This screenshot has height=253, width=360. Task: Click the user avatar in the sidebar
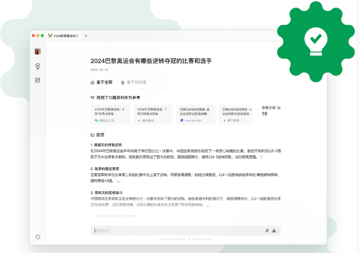click(38, 52)
